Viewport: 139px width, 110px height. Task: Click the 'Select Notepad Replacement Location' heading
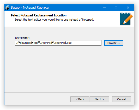tap(39, 15)
